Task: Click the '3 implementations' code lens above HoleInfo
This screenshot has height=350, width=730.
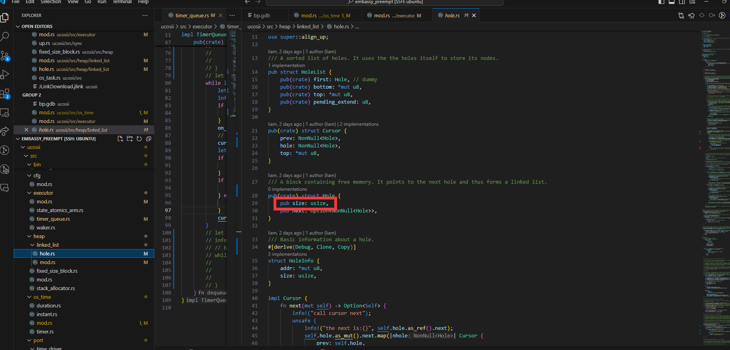Action: point(287,254)
